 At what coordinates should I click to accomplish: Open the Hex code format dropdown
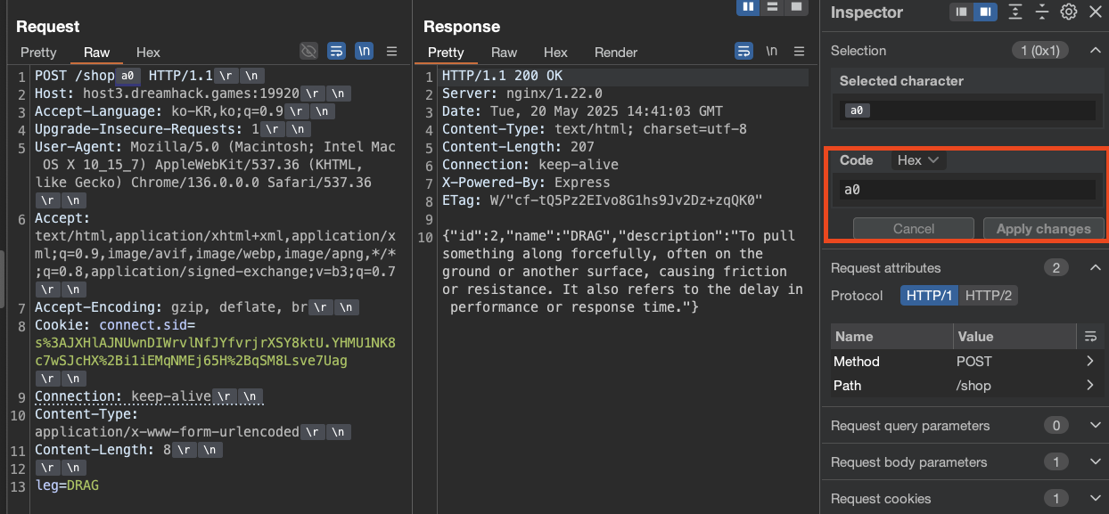918,160
